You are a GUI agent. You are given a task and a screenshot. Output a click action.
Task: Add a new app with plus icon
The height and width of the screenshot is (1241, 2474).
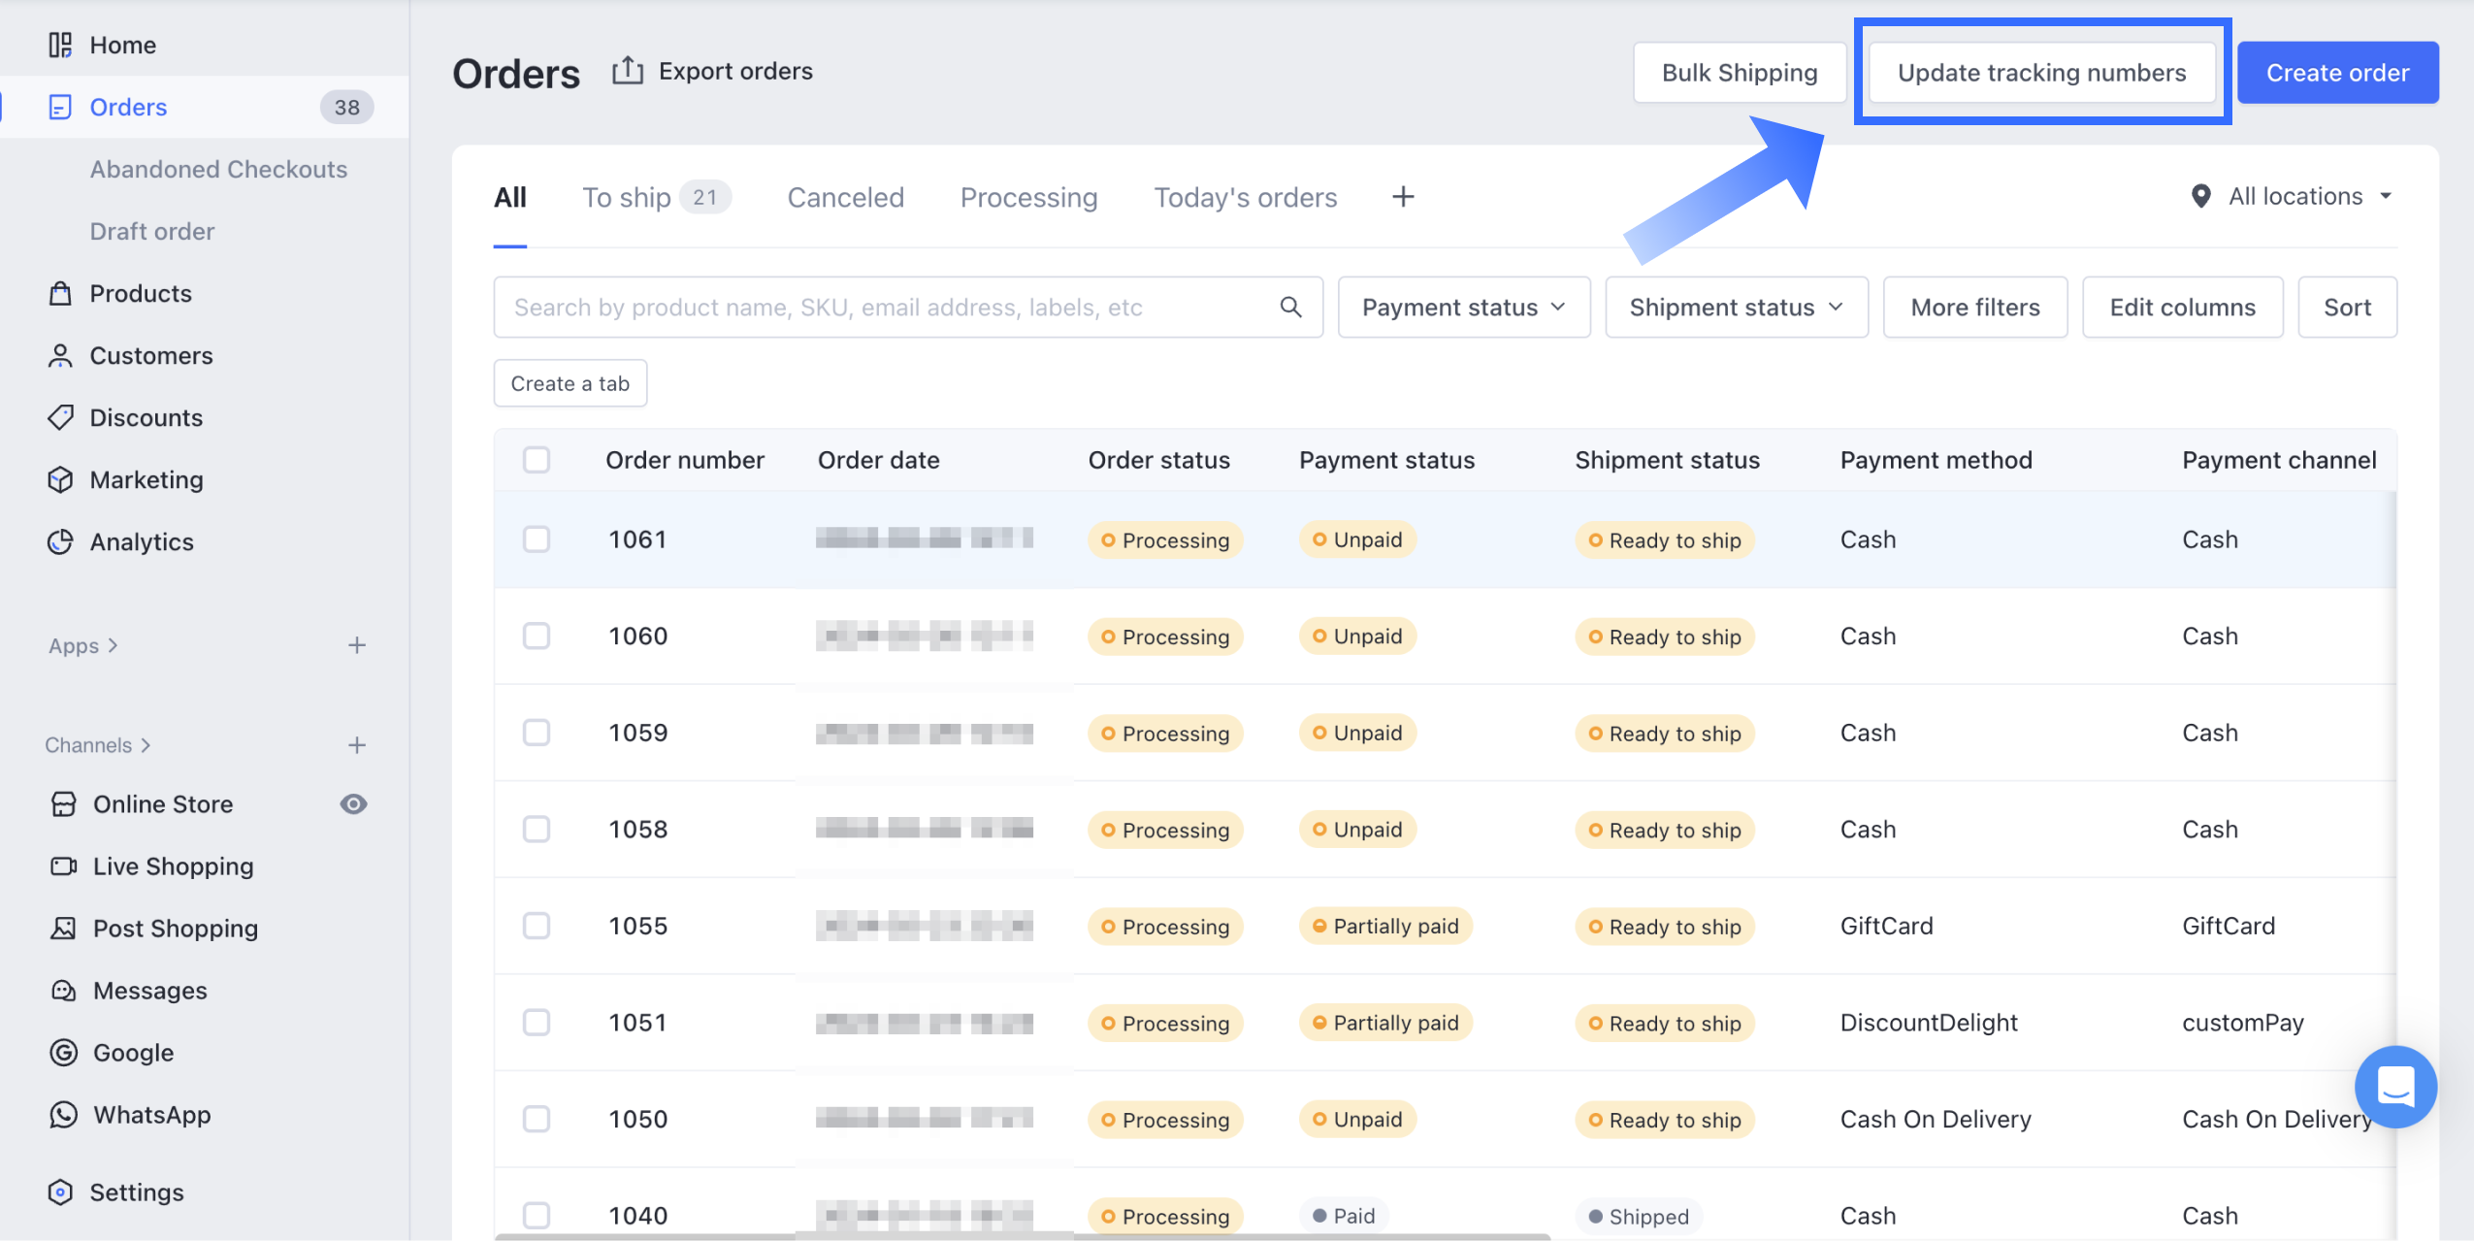tap(357, 645)
